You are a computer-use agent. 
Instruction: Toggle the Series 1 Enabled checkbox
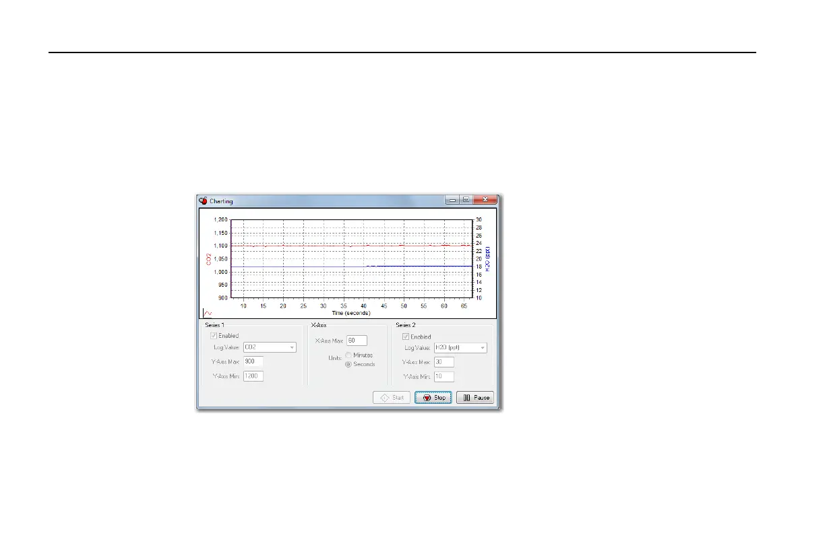[214, 336]
